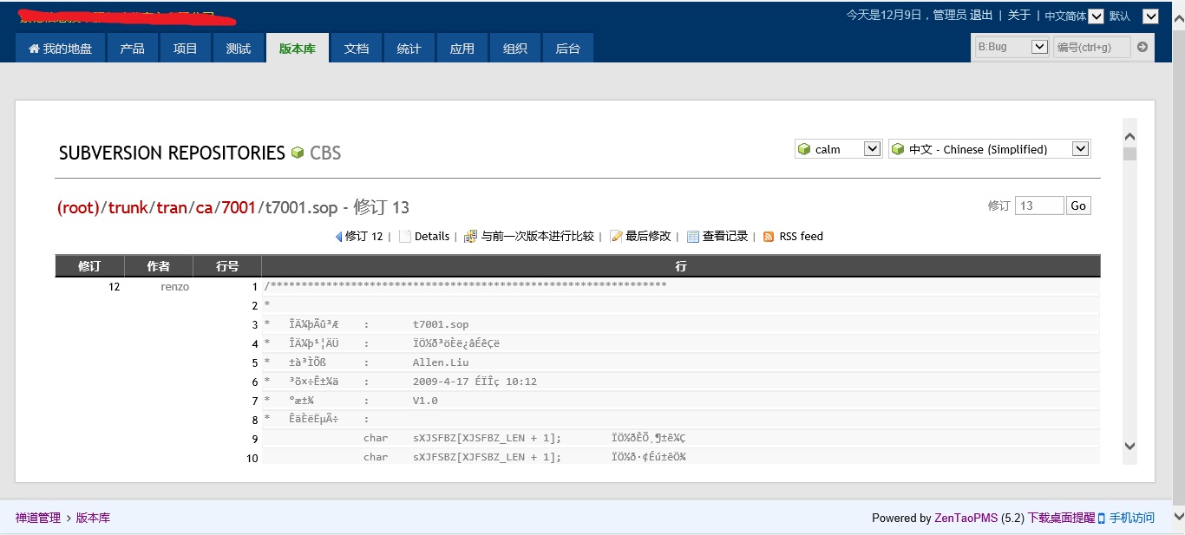This screenshot has width=1185, height=535.
Task: Click the inner frame scrollbar thumb
Action: pyautogui.click(x=1129, y=154)
